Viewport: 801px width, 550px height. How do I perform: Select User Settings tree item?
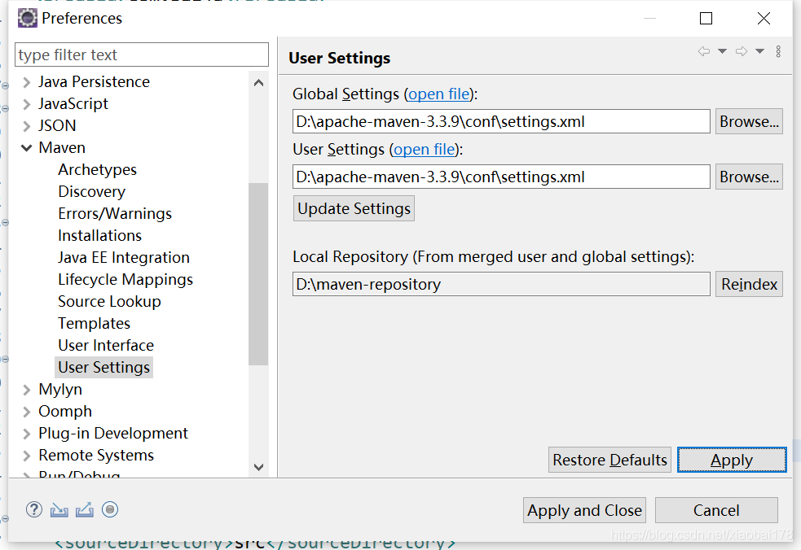[x=103, y=368]
